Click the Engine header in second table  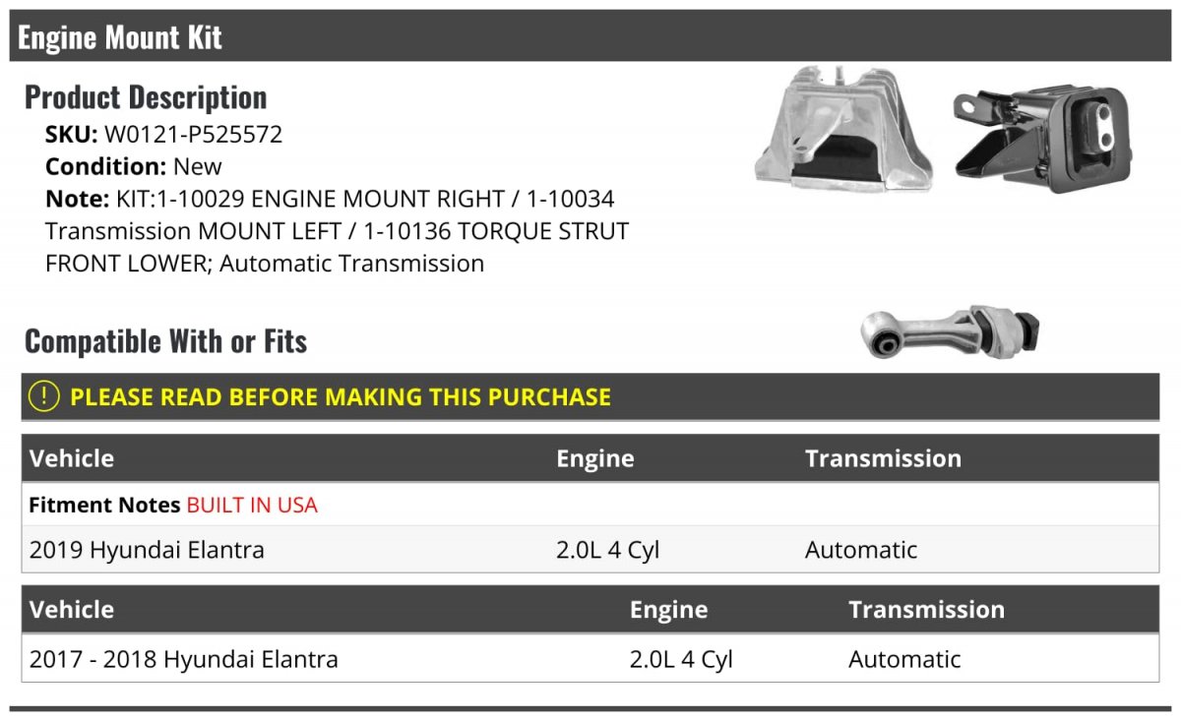[x=669, y=610]
